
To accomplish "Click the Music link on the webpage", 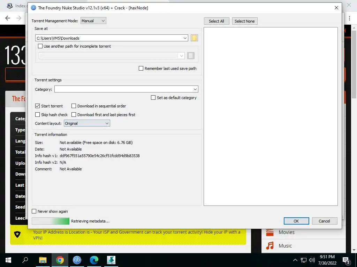I will coord(285,246).
